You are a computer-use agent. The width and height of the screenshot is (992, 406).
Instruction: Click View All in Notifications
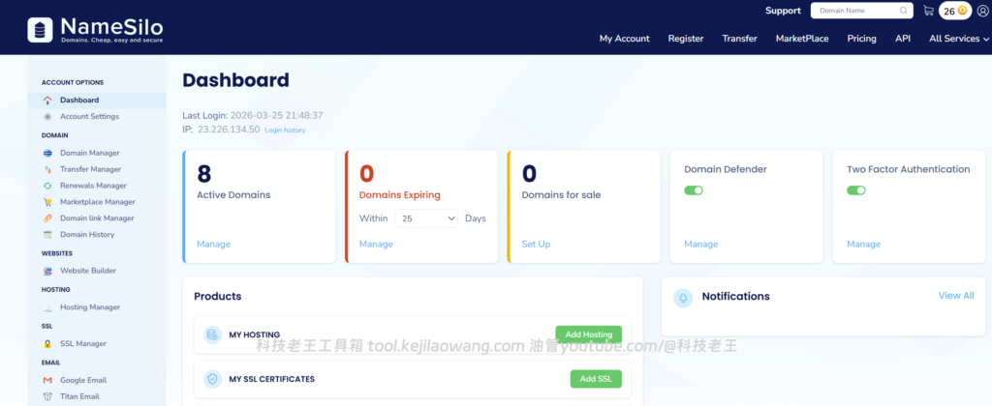956,296
